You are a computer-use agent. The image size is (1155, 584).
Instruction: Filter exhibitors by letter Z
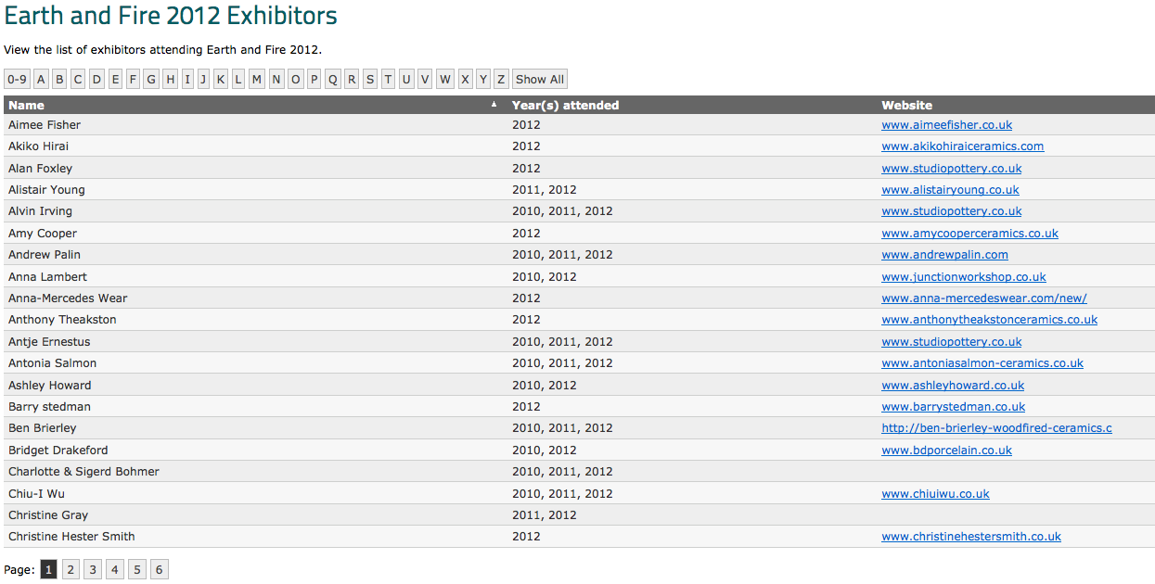point(501,80)
